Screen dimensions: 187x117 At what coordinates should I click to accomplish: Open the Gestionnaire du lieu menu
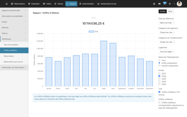[x=107, y=4]
